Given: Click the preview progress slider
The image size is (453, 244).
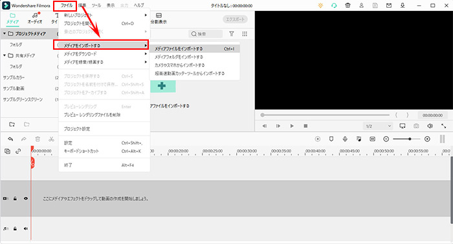Looking at the screenshot, I should coord(325,115).
